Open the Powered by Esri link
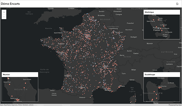This screenshot has width=182, height=106. 175,105
